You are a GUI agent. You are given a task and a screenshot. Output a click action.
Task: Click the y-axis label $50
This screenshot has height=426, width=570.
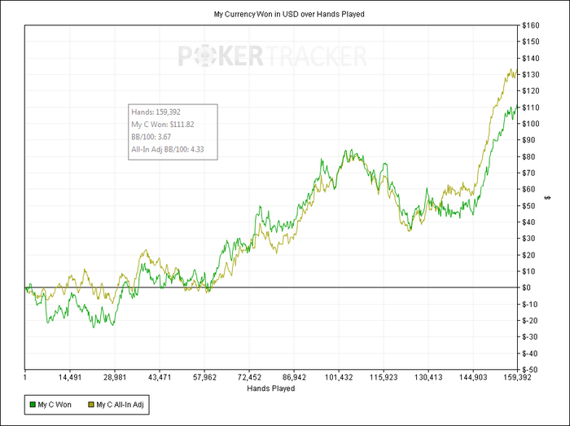pos(528,206)
